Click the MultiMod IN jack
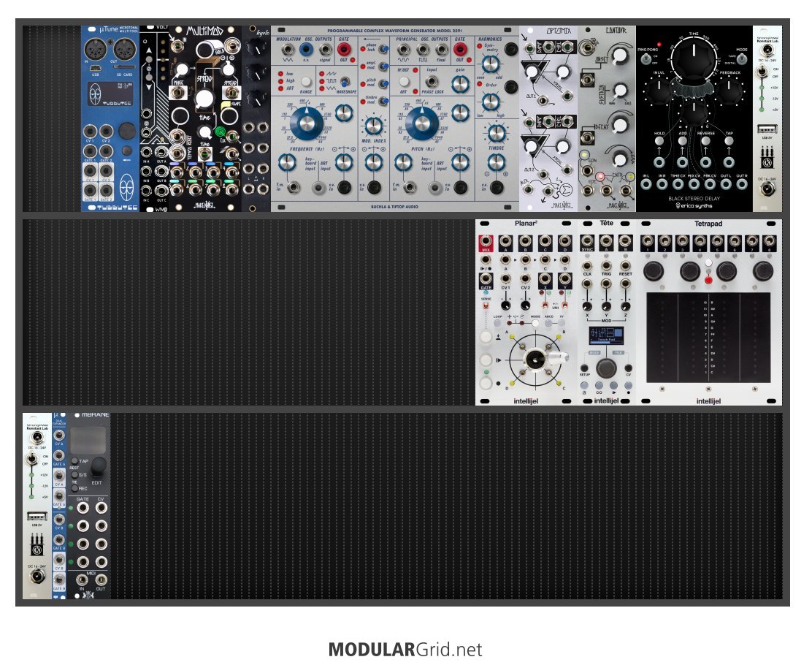 pyautogui.click(x=179, y=47)
